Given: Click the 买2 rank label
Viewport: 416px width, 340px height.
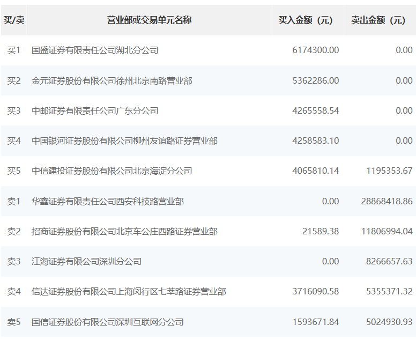Looking at the screenshot, I should point(13,80).
